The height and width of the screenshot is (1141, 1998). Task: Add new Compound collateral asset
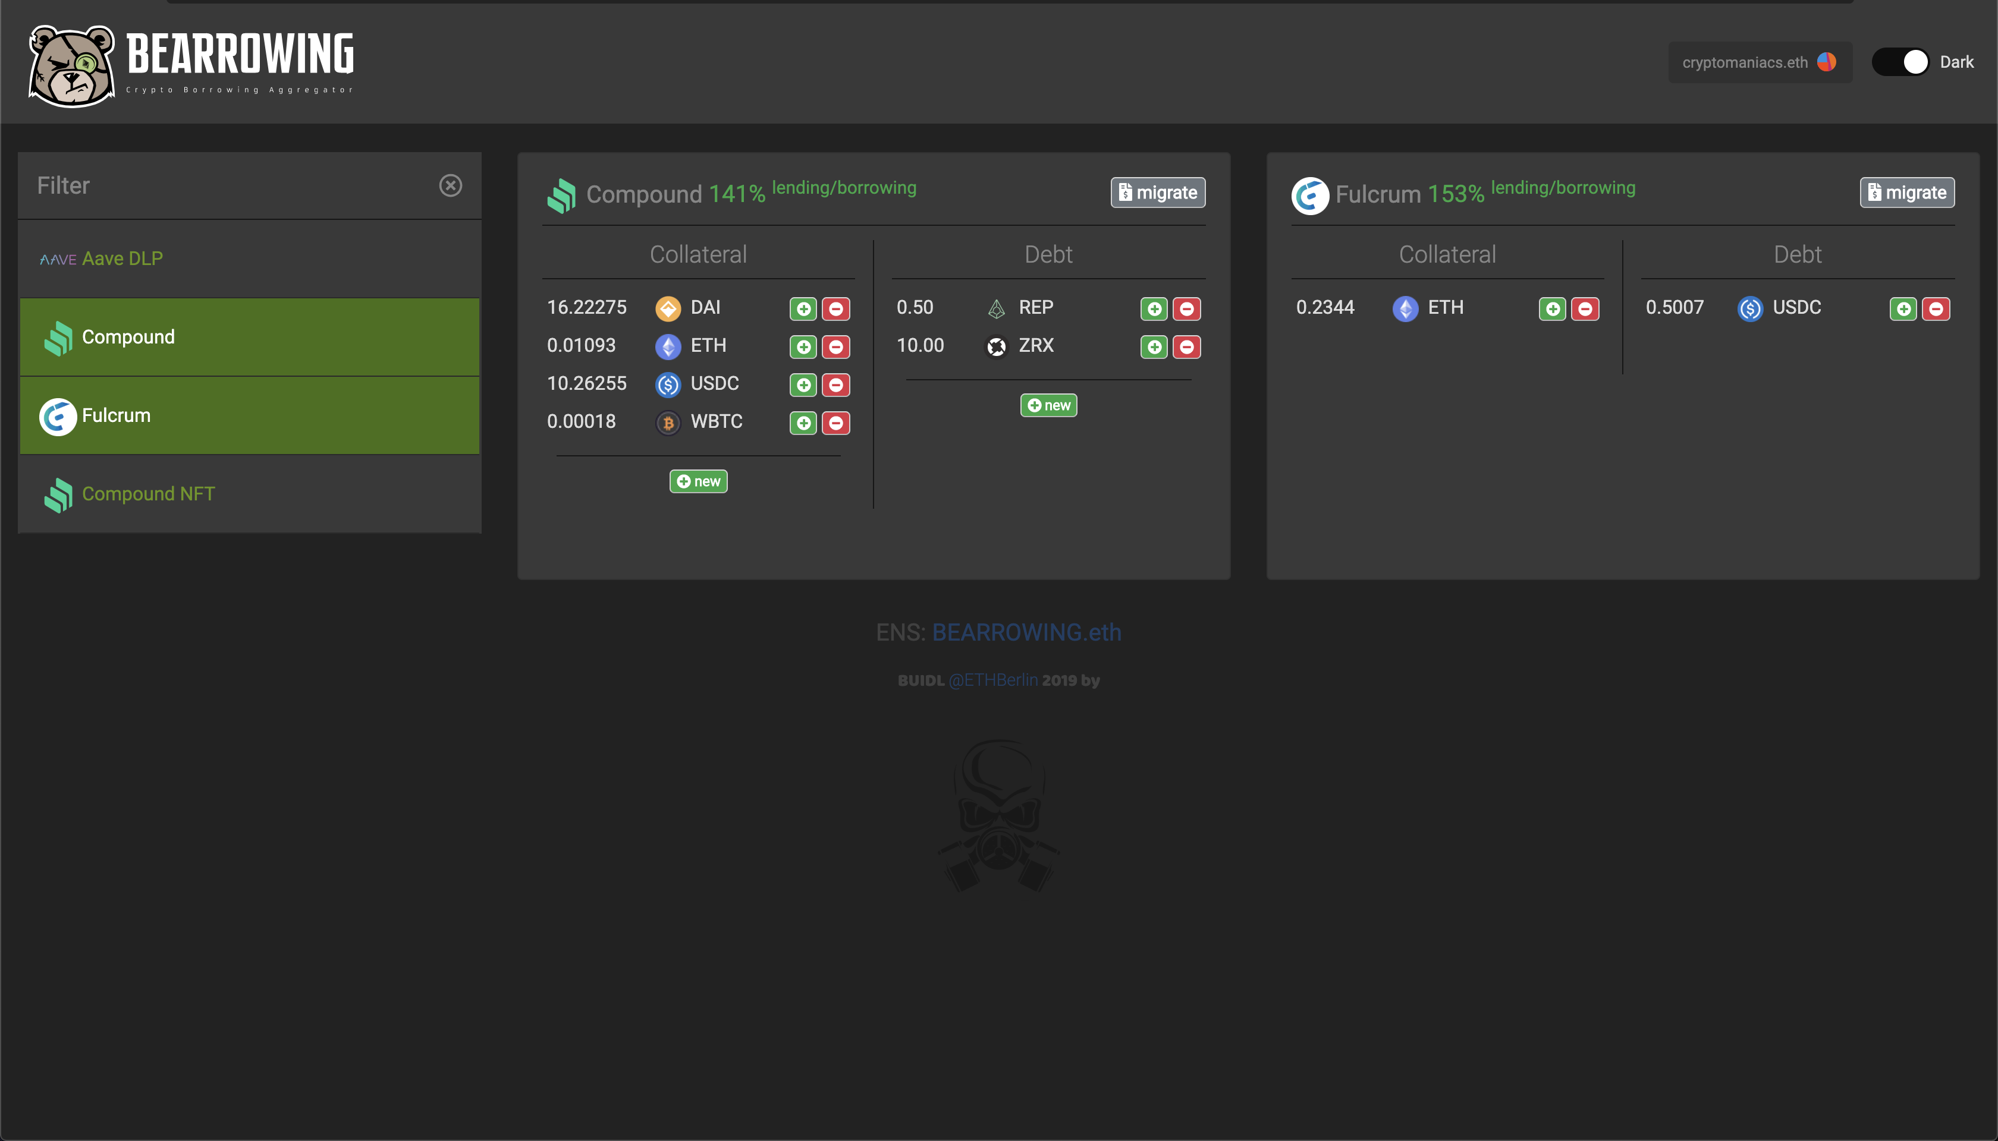[698, 481]
